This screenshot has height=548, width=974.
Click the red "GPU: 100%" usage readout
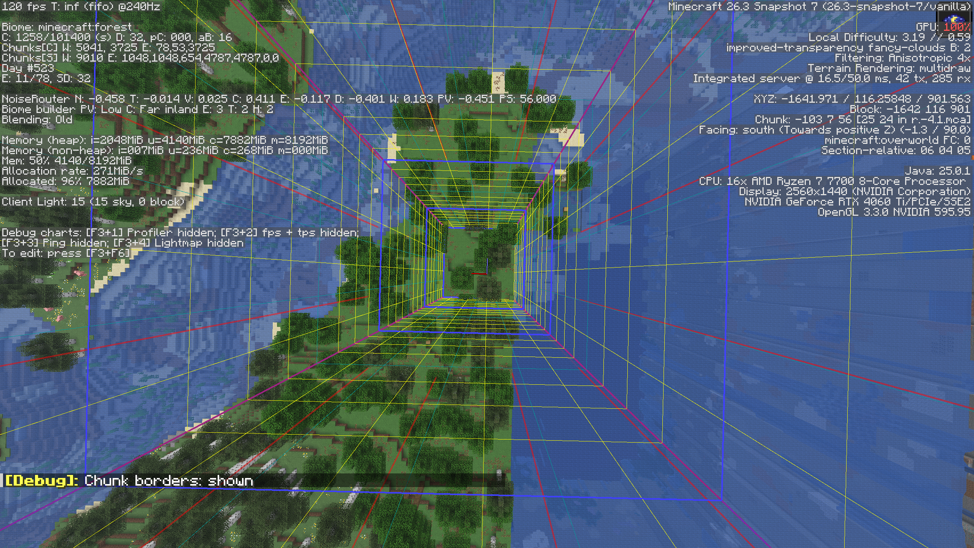tap(944, 27)
